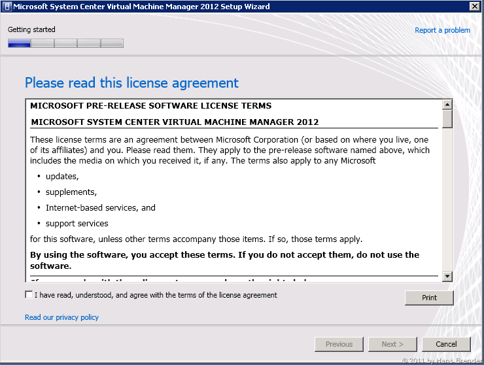Print the license agreement
The image size is (484, 365).
[x=429, y=298]
